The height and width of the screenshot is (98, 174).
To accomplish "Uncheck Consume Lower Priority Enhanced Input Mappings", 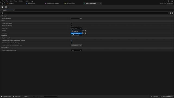I will (72, 41).
